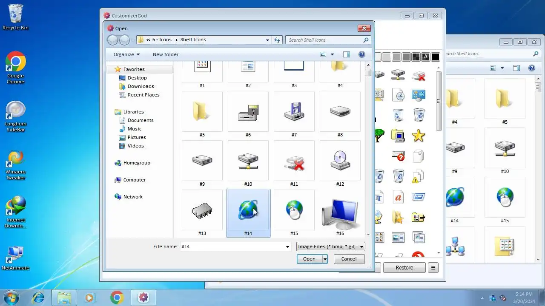Screen dimensions: 545x306
Task: Expand the File name dropdown arrow
Action: (288, 246)
